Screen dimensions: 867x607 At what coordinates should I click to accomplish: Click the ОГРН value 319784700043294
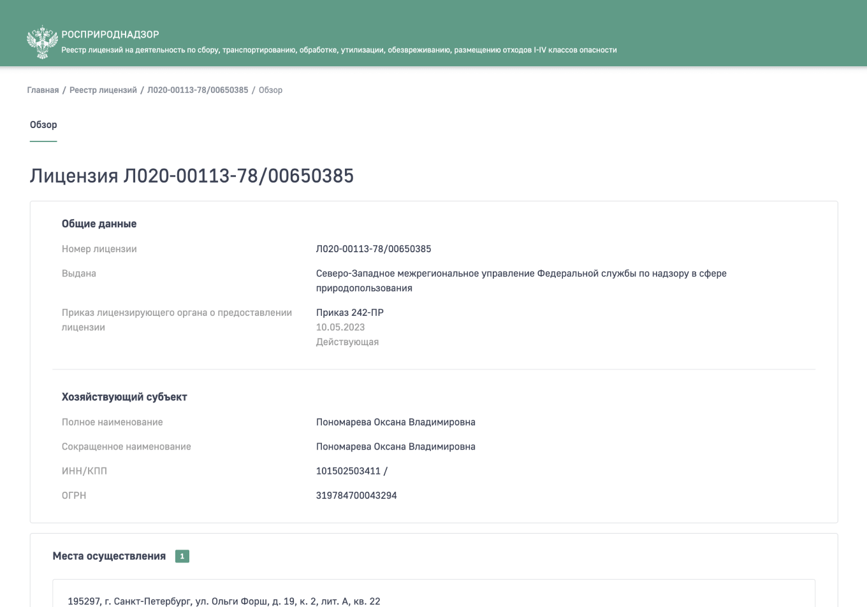point(356,496)
